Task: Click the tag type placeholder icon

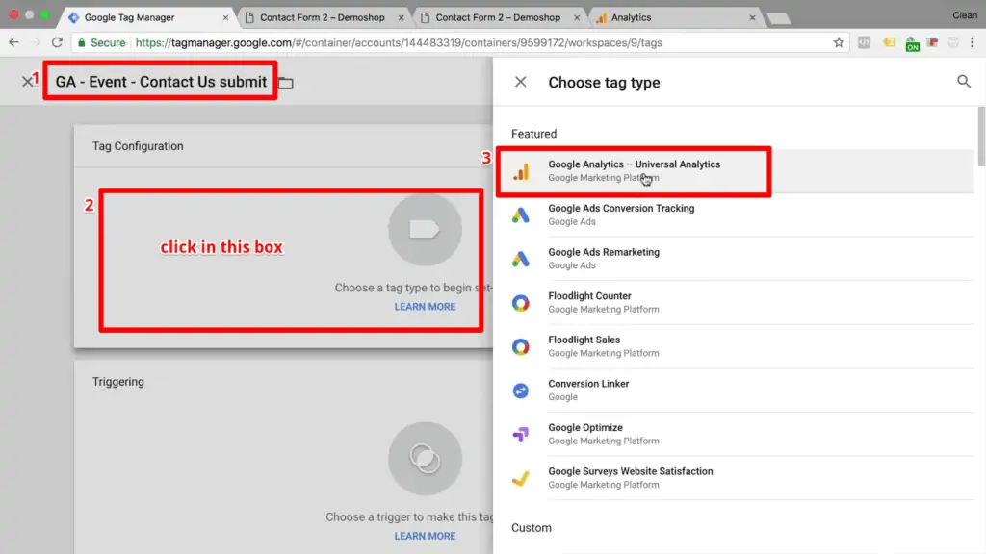Action: coord(425,230)
